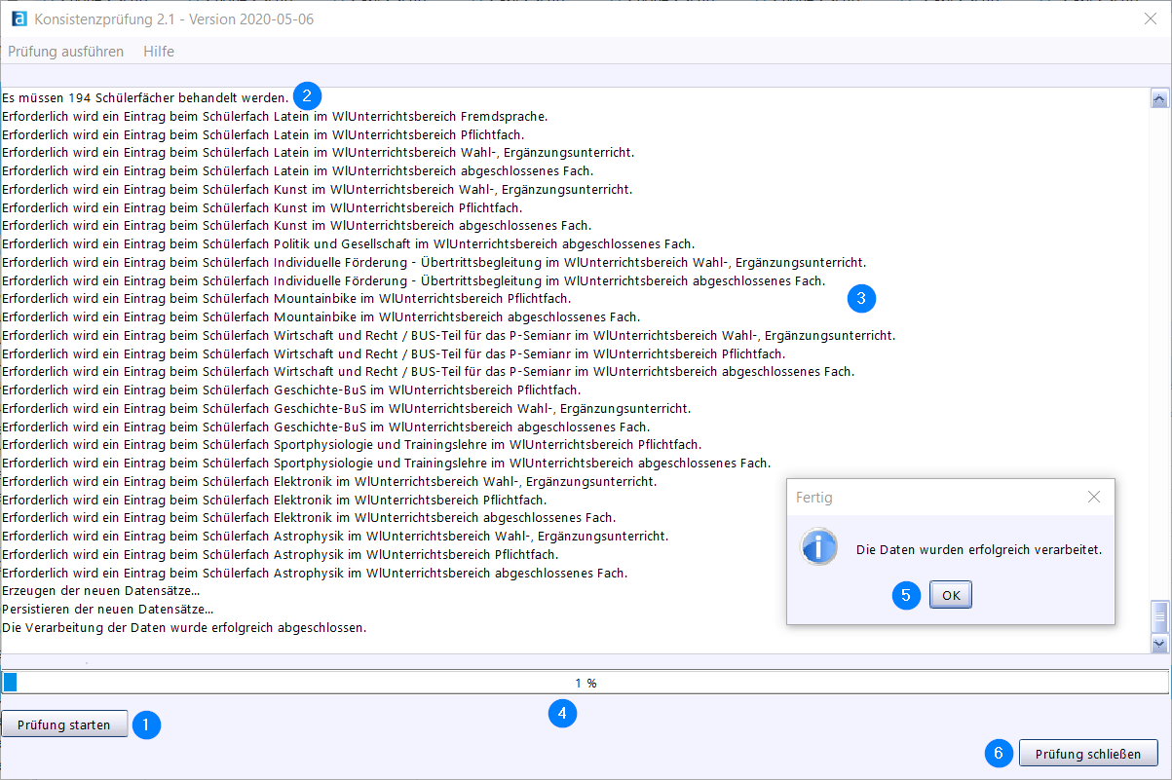Click line 'Erzeugen der neuen Datensätze...'
This screenshot has width=1172, height=780.
101,590
